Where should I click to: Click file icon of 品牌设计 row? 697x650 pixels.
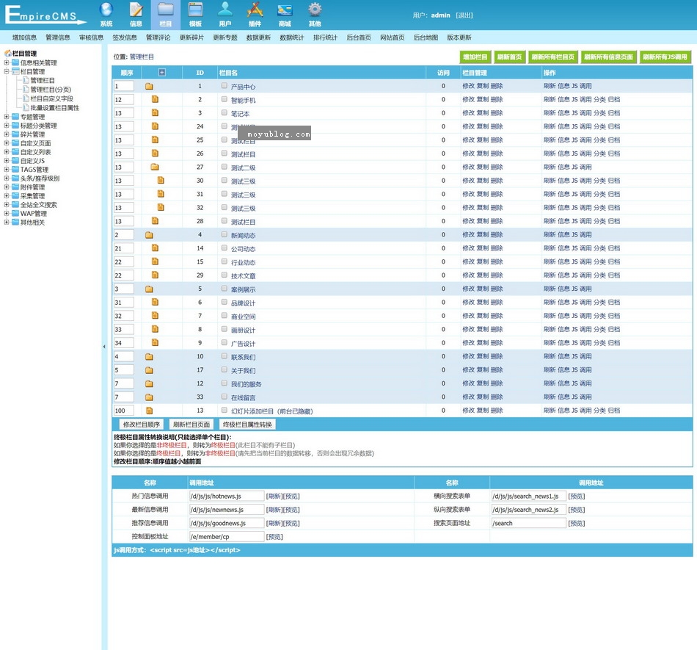155,302
